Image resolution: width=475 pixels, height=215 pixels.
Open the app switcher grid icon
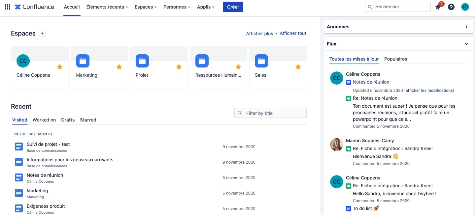(7, 7)
